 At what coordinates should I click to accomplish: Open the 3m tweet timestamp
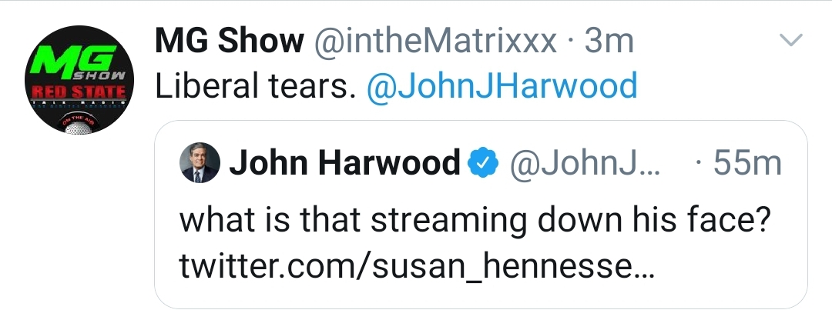point(609,41)
